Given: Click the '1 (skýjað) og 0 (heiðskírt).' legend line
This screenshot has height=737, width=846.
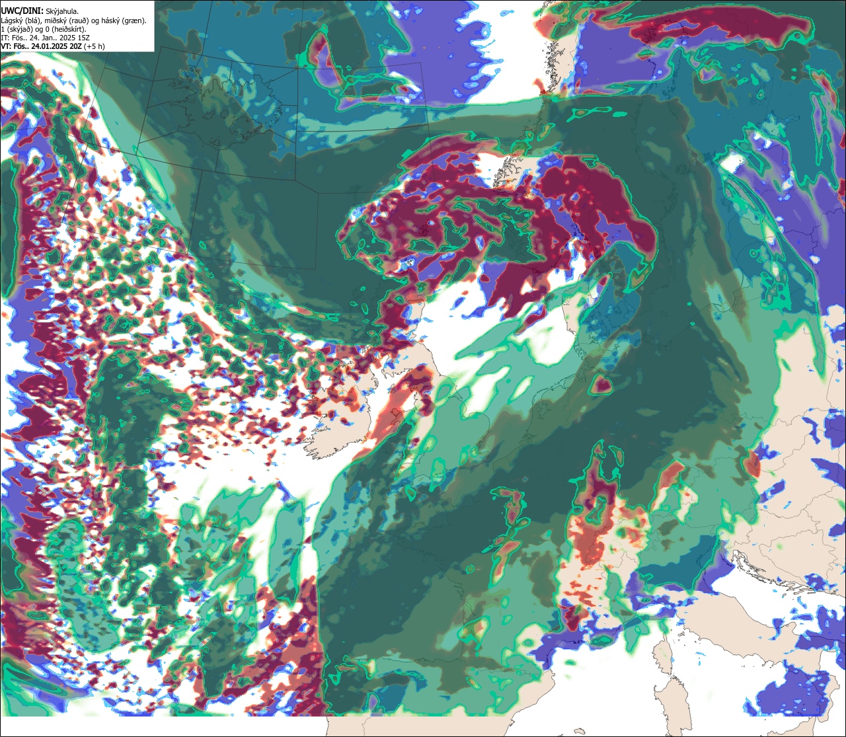Looking at the screenshot, I should click(44, 29).
